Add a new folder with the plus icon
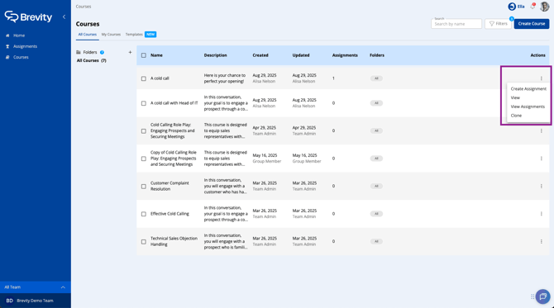Viewport: 554px width, 308px height. [130, 52]
